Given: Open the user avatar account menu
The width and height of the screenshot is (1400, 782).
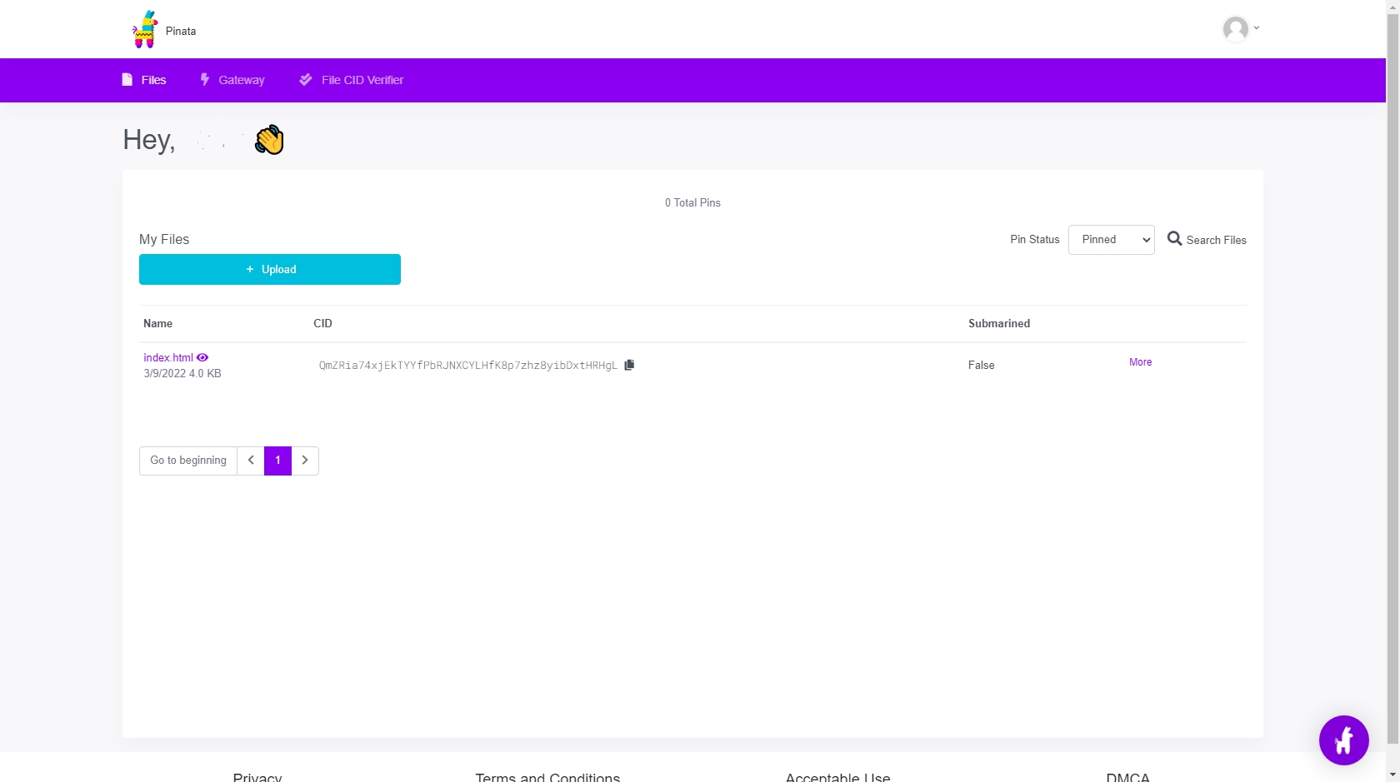Looking at the screenshot, I should 1236,29.
